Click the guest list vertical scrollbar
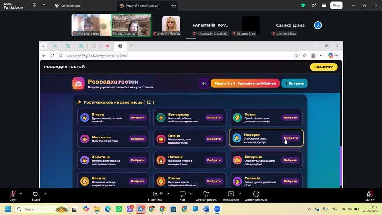This screenshot has height=215, width=382. tap(341, 166)
